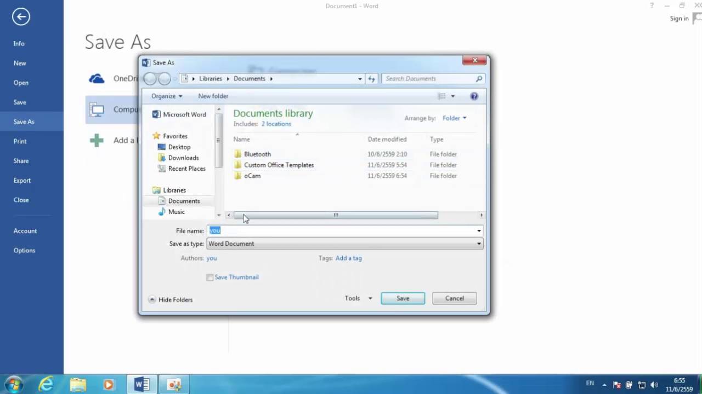Image resolution: width=702 pixels, height=394 pixels.
Task: Click the Add a tag link
Action: pos(349,258)
